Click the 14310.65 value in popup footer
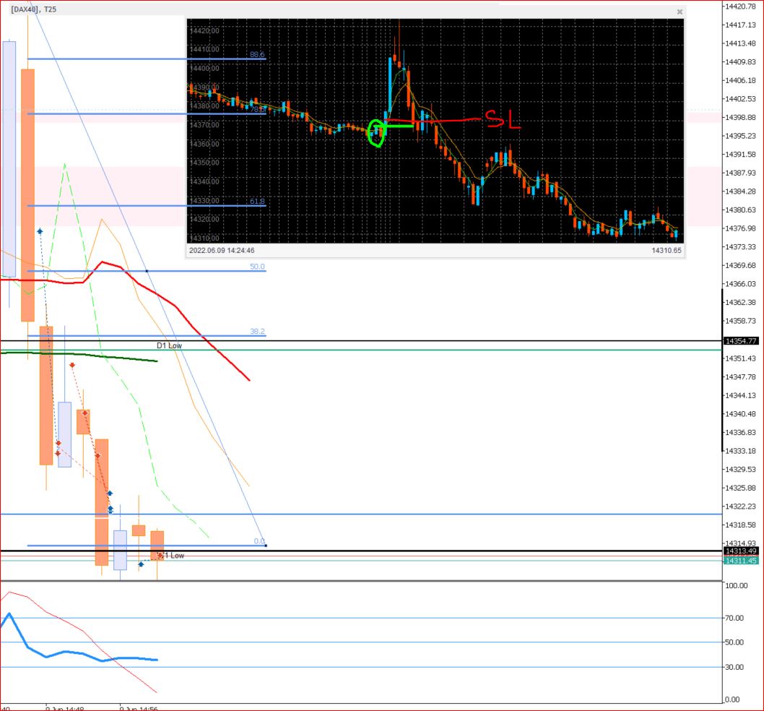Screen dimensions: 764x711 point(667,251)
